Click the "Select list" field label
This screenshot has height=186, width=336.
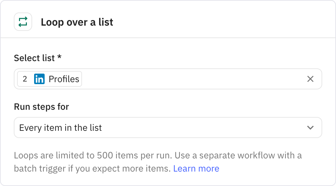(x=34, y=58)
